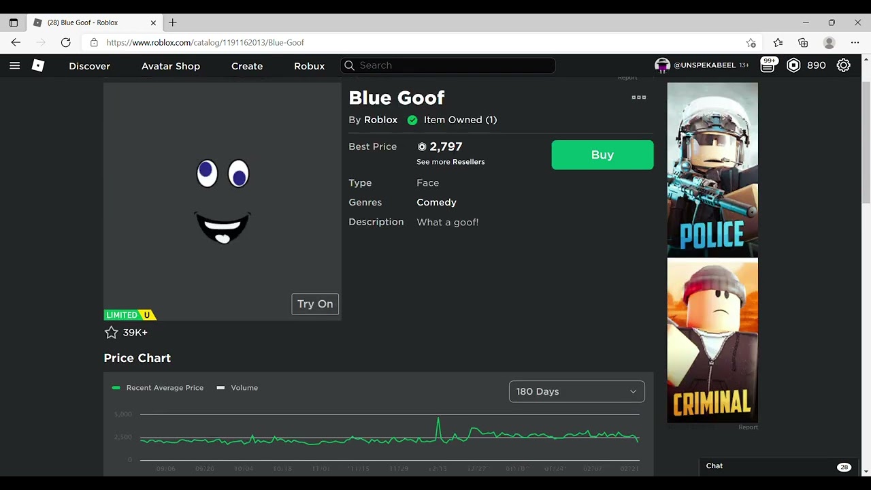Open the notifications 99+ icon
Viewport: 871px width, 490px height.
[x=768, y=65]
